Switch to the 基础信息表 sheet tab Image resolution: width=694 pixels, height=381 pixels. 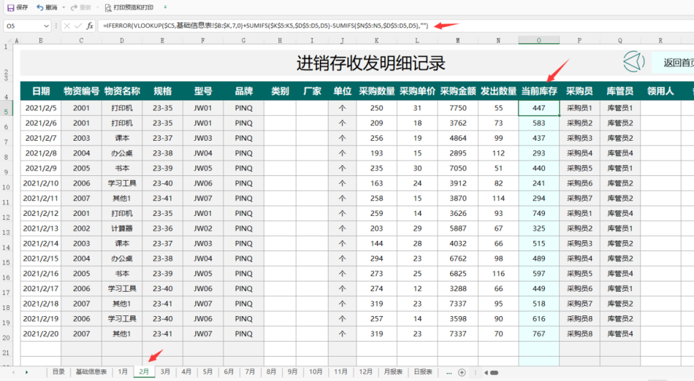tap(91, 372)
